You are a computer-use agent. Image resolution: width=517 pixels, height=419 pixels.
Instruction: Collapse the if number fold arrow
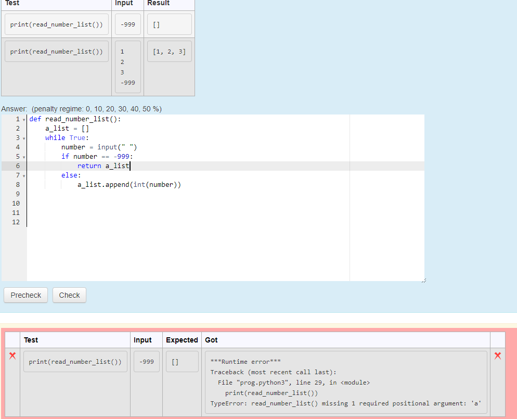point(24,157)
